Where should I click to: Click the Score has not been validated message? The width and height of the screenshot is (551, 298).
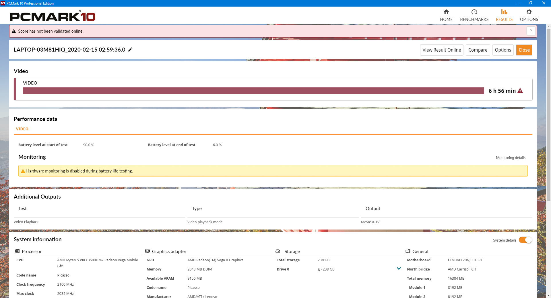click(x=51, y=31)
